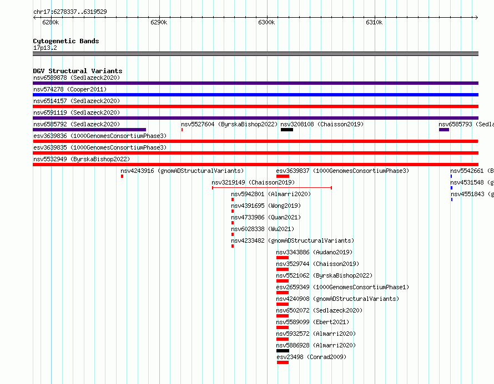Select the nsv6585792 purple variant bar
Screen dimensions: 494x384
89,130
